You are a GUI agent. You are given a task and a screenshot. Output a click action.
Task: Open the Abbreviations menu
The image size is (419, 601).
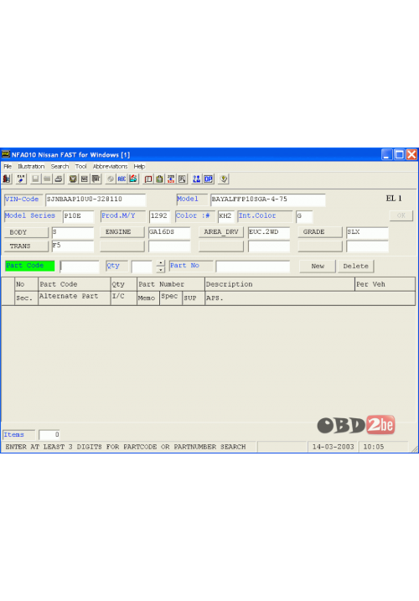pos(110,166)
